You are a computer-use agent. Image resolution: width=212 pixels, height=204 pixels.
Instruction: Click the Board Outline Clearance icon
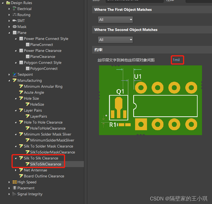click(x=21, y=176)
